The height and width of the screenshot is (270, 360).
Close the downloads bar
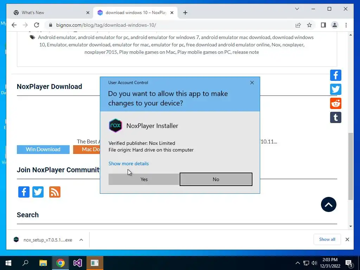click(347, 239)
